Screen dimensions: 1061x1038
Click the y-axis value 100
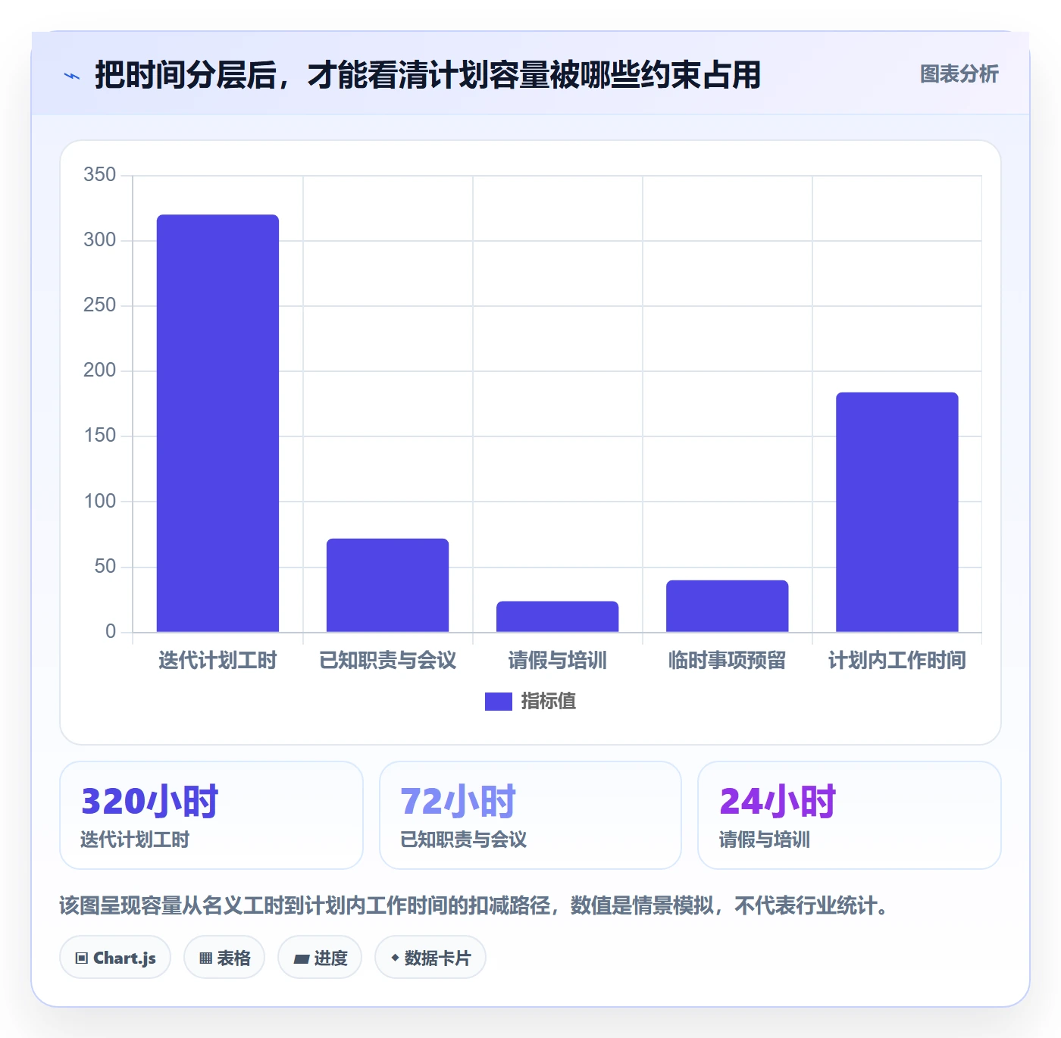click(x=100, y=502)
